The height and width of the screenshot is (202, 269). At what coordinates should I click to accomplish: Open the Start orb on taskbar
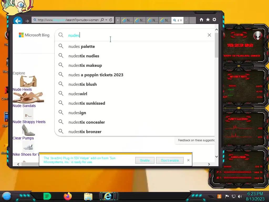tap(7, 196)
